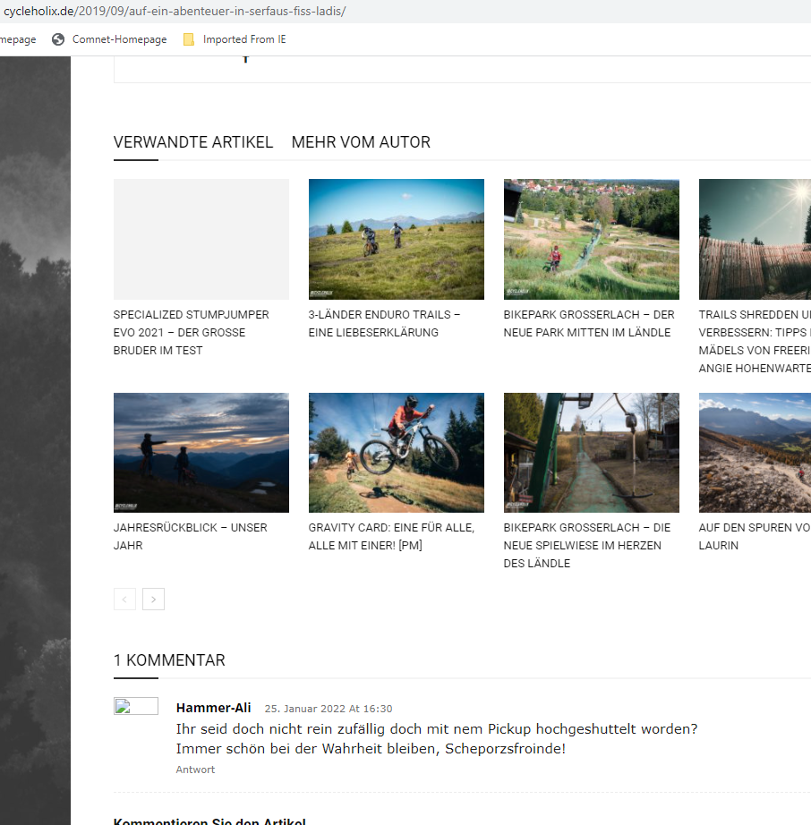
Task: Open Bikepark Grosserlach neue Spielwiese title link
Action: pyautogui.click(x=587, y=545)
